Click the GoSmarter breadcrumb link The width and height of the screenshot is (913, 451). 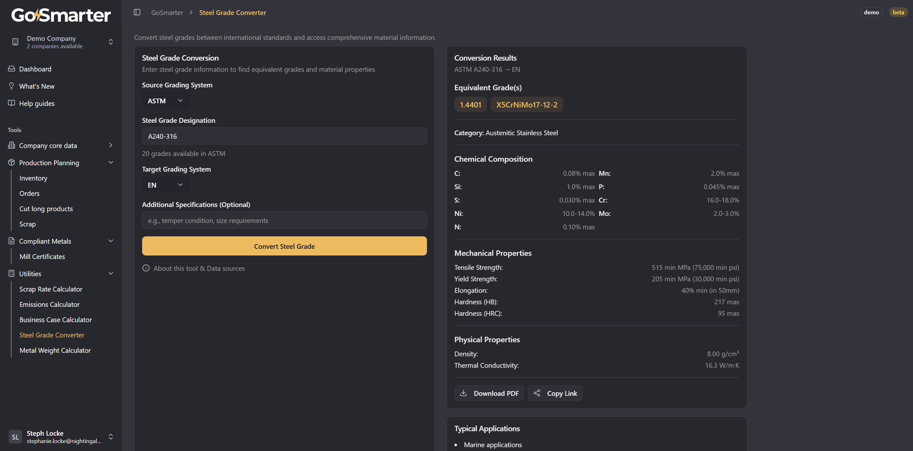[x=167, y=12]
